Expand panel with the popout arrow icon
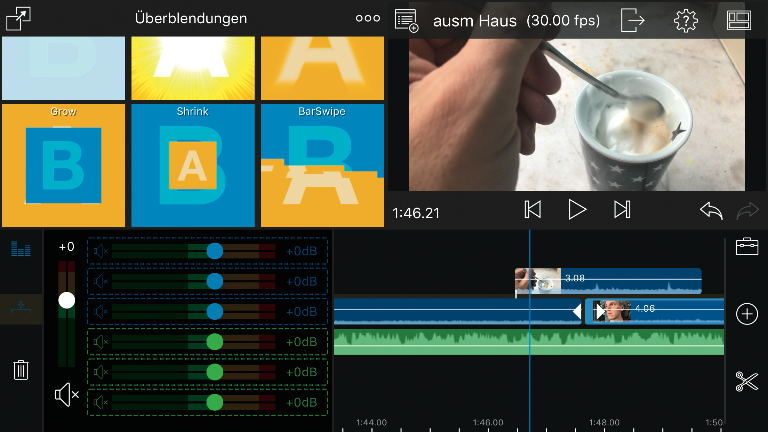768x432 pixels. [18, 18]
